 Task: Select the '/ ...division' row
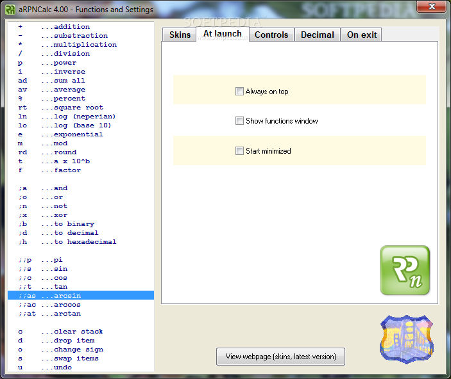[x=81, y=54]
